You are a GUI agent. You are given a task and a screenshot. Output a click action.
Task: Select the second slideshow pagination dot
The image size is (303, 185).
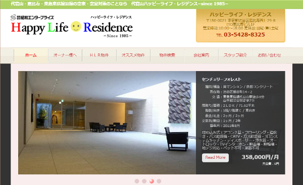(x=144, y=181)
